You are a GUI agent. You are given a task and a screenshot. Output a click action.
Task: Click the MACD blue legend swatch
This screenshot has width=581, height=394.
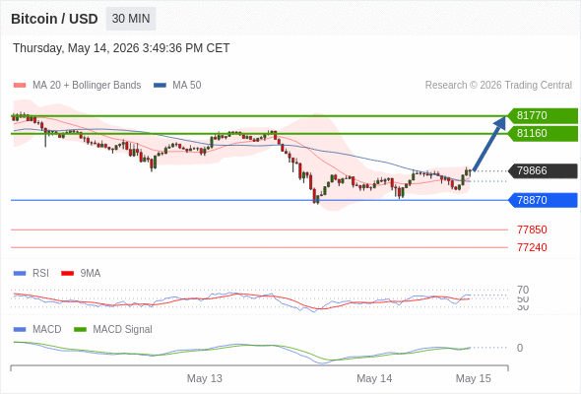tap(20, 330)
